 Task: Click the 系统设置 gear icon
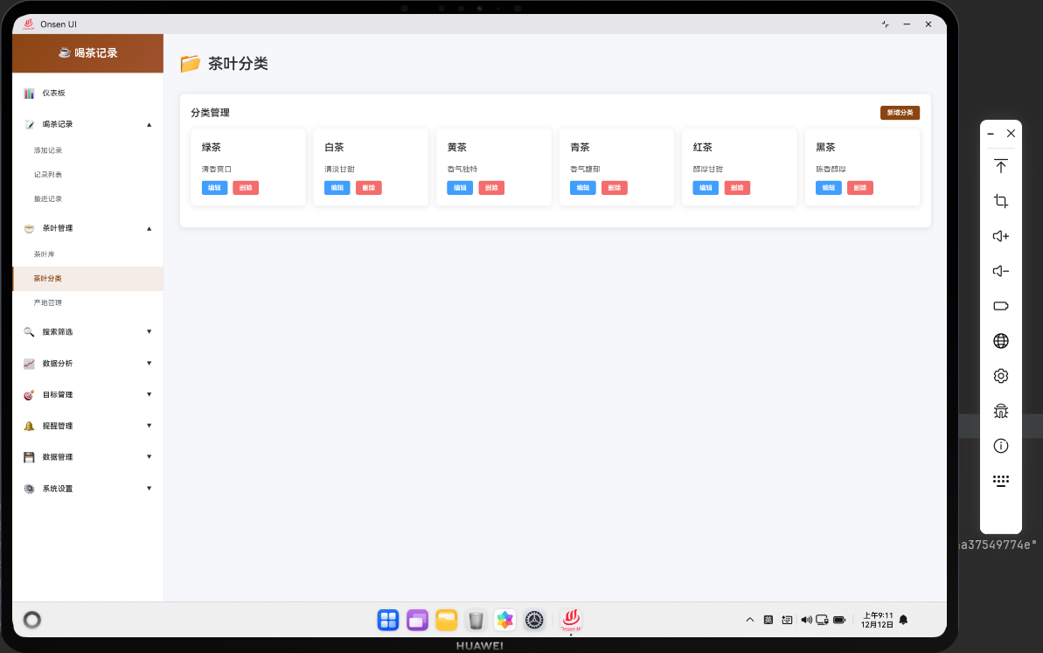coord(29,489)
